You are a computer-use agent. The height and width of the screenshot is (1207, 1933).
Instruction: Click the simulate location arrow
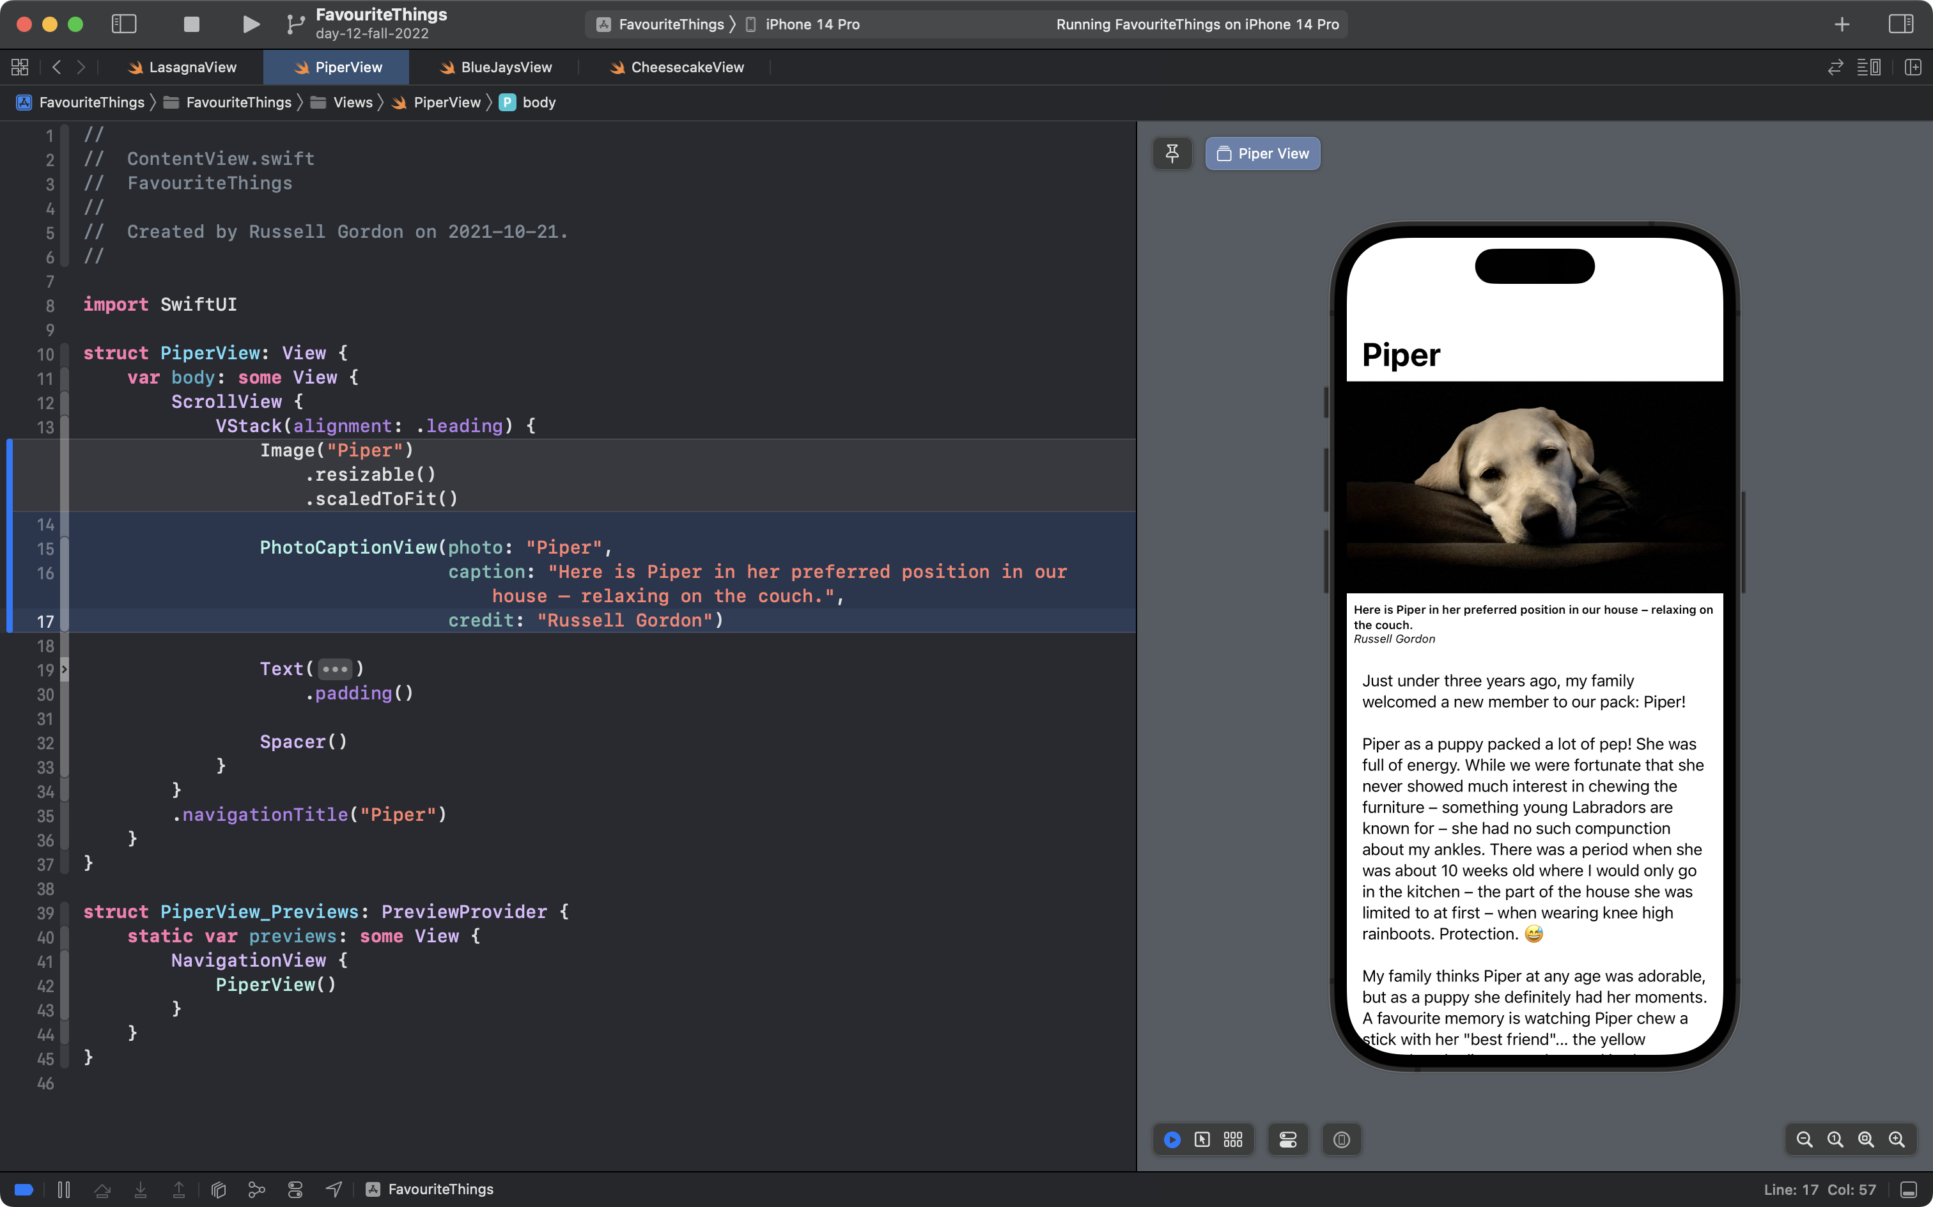point(334,1190)
